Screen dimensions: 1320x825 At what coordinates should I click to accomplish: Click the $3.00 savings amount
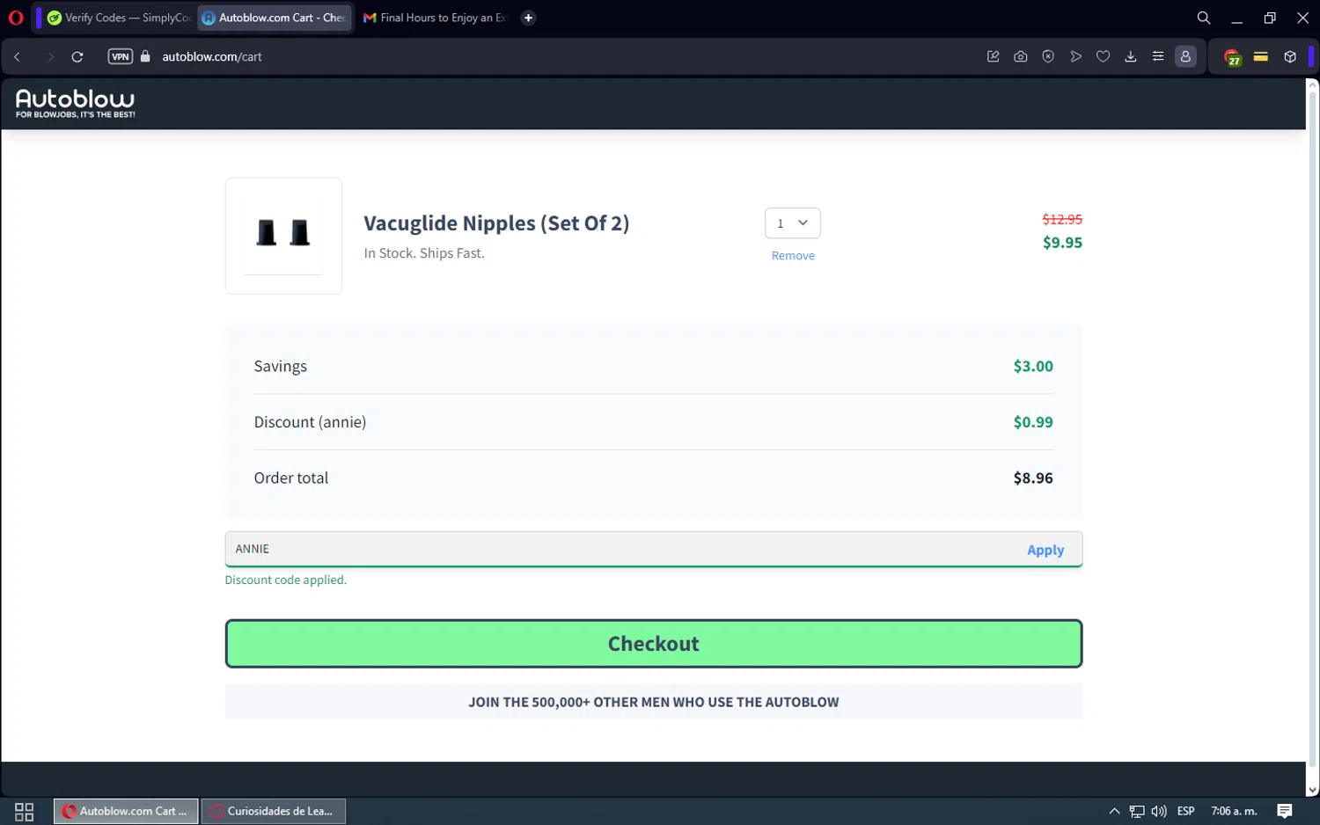(1033, 366)
